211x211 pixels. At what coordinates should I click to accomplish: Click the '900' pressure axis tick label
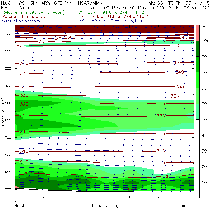pos(8,172)
